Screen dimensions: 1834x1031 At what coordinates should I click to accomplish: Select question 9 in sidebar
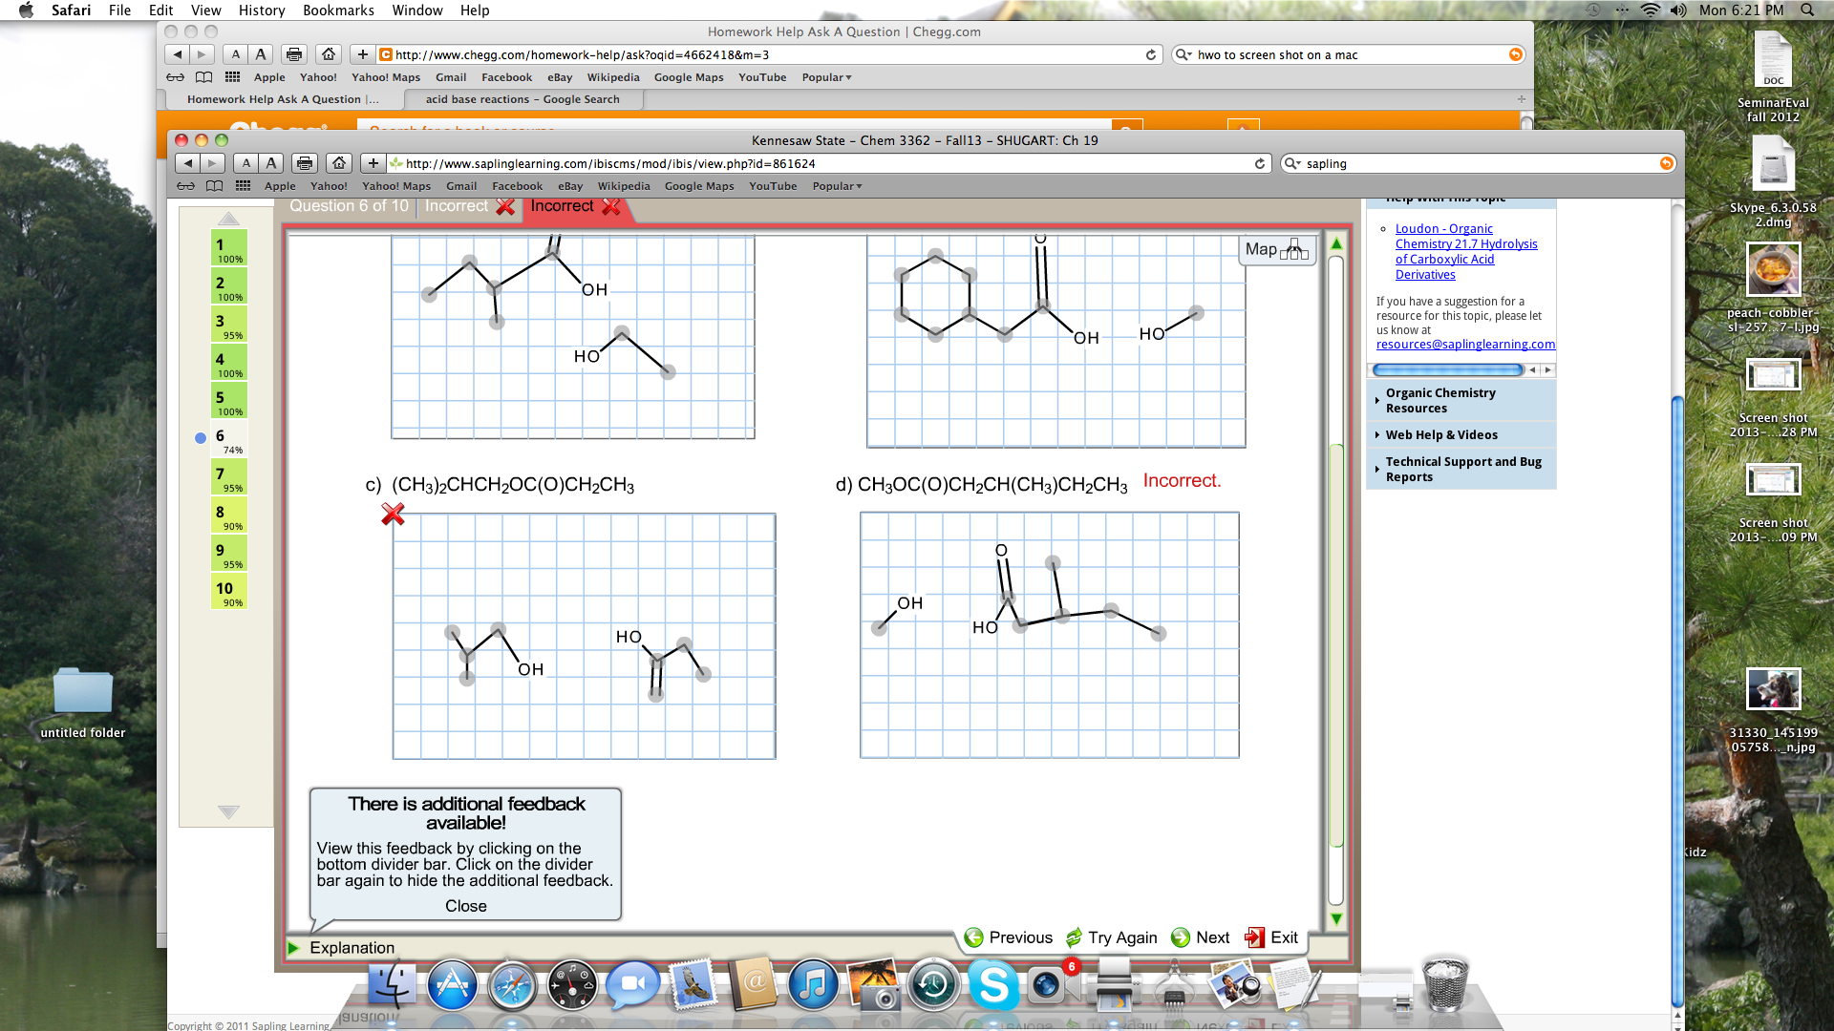click(229, 554)
